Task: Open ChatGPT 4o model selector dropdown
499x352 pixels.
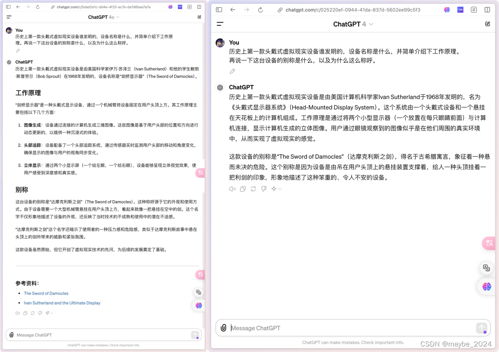Action: [x=104, y=17]
